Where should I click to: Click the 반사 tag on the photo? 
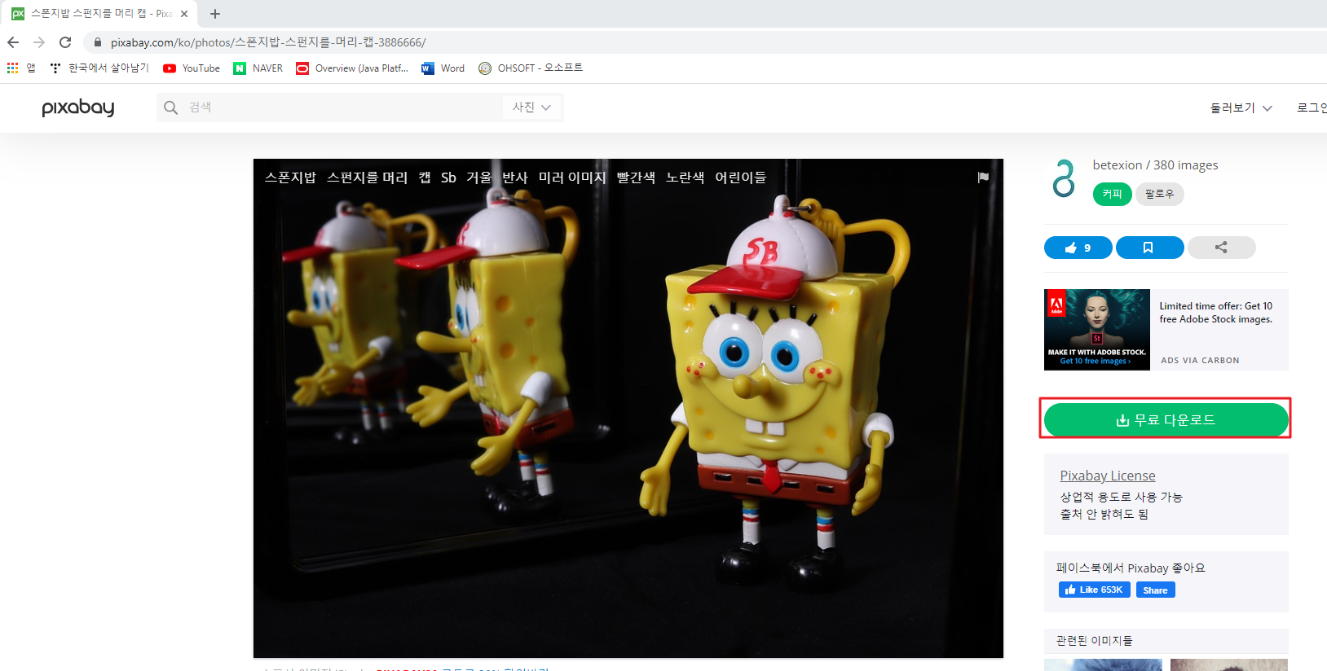[515, 178]
